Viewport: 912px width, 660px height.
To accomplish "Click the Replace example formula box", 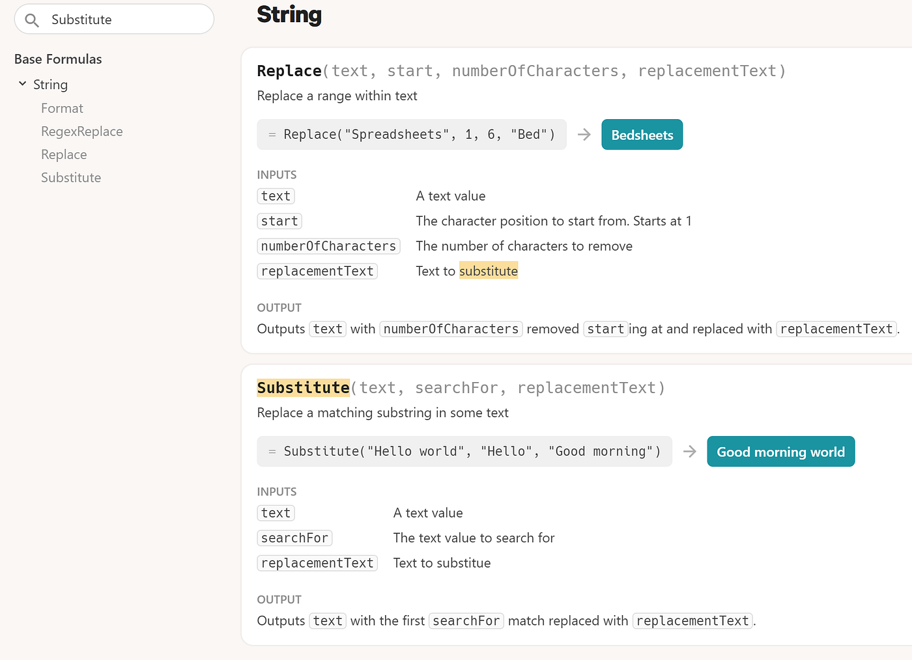I will 412,135.
